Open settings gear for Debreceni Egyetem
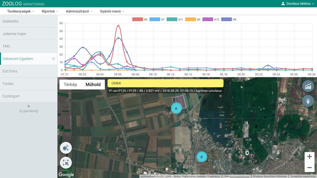Viewport: 317px width, 178px height. 53,59
